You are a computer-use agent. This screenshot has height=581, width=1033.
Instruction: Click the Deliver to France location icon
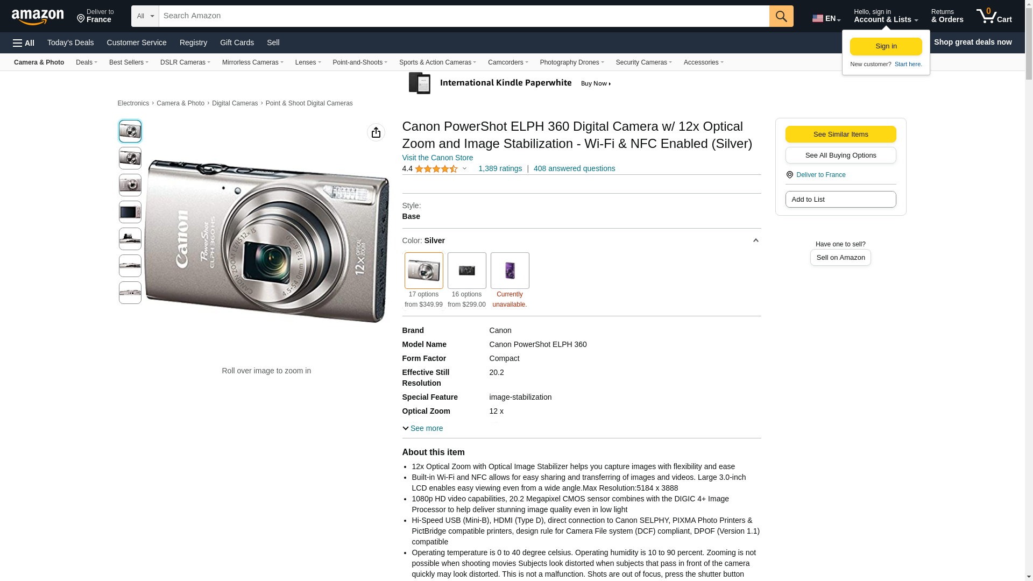pos(81,19)
